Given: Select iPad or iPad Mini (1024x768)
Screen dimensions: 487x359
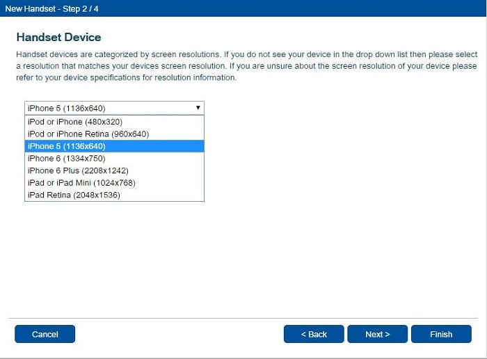Looking at the screenshot, I should tap(114, 182).
